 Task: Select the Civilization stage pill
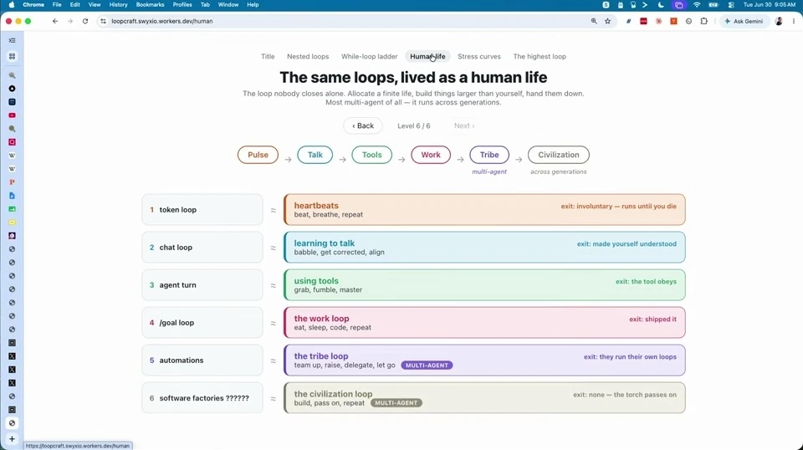pyautogui.click(x=558, y=155)
